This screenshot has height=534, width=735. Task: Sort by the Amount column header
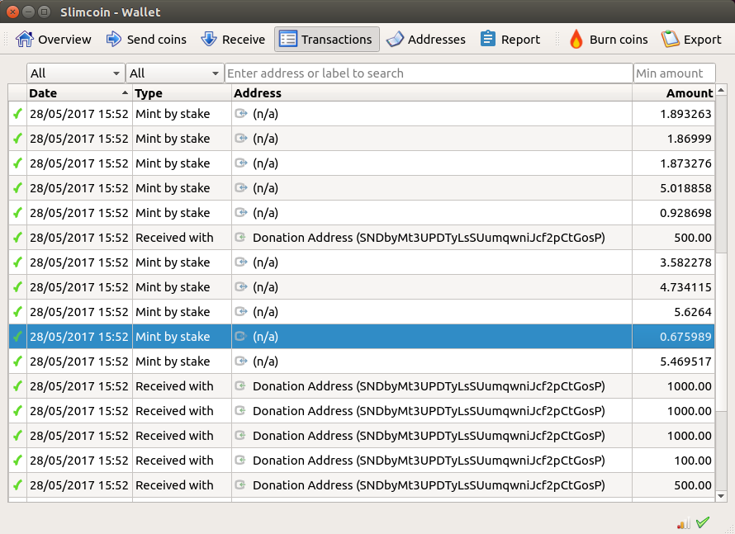pos(673,92)
